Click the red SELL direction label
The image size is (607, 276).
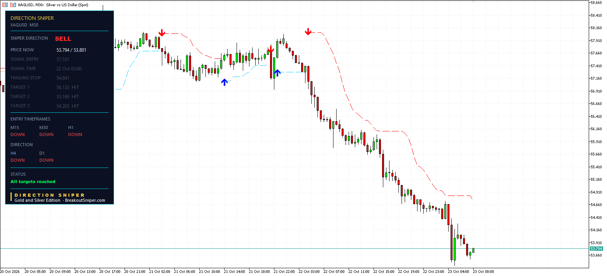[x=63, y=39]
